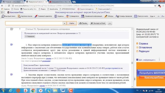Image resolution: width=165 pixels, height=93 pixels.
Task: Switch to Федеральный закон browser tab
Action: [x=36, y=2]
